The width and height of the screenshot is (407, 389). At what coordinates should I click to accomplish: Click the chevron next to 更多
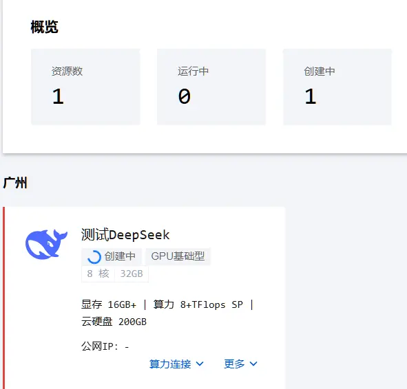click(x=253, y=364)
